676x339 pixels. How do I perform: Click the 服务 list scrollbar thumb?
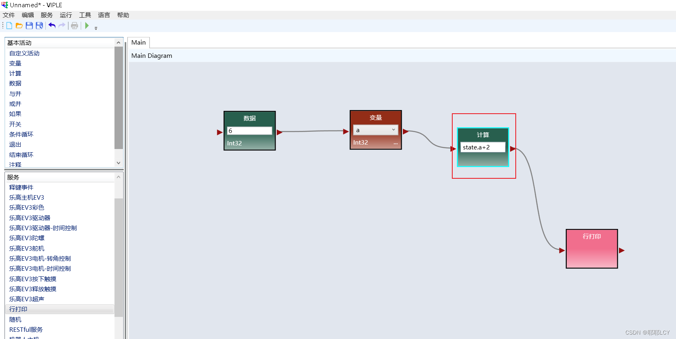(118, 257)
